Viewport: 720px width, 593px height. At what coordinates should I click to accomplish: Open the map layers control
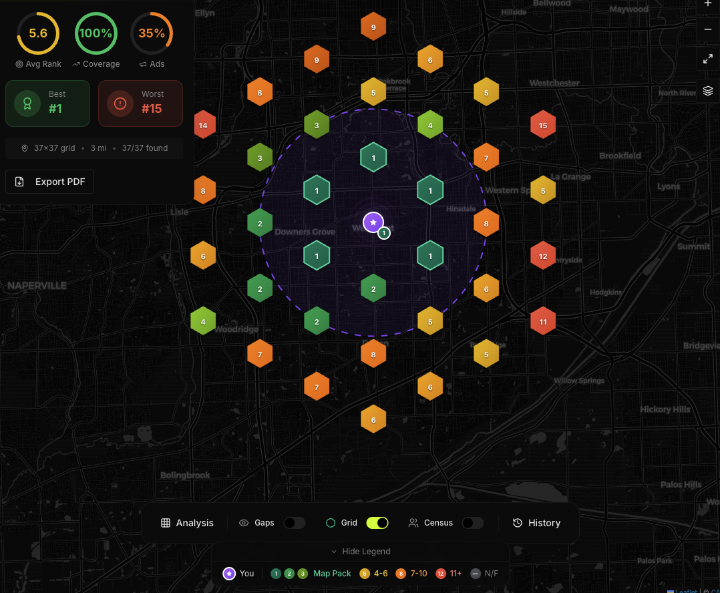tap(707, 91)
